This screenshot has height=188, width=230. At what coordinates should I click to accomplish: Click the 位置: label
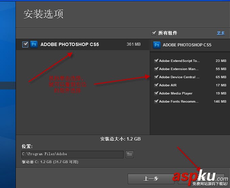coord(27,146)
